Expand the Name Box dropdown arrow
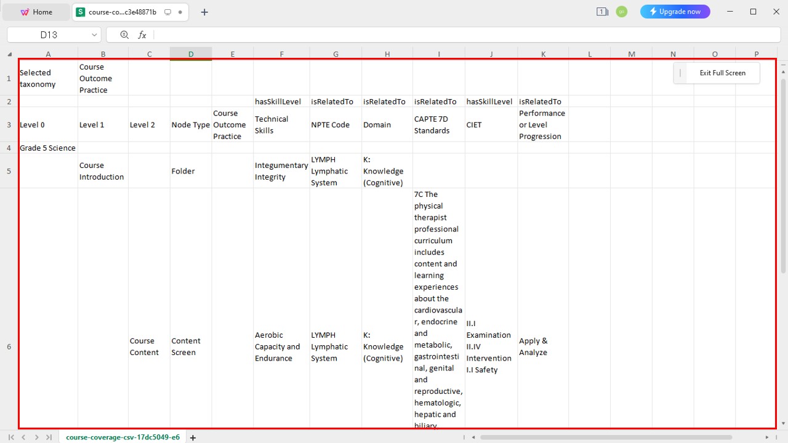 [x=94, y=35]
